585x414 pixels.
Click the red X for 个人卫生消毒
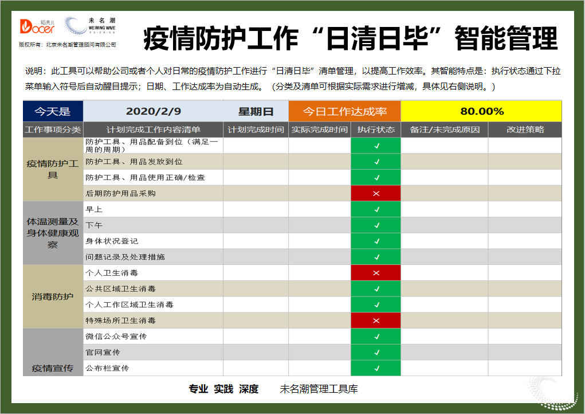[x=376, y=273]
